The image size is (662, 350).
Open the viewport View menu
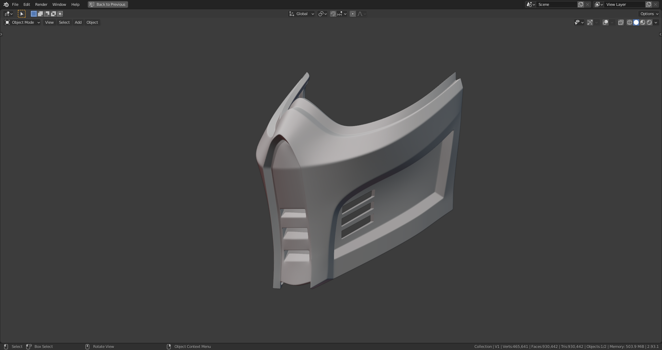coord(49,22)
